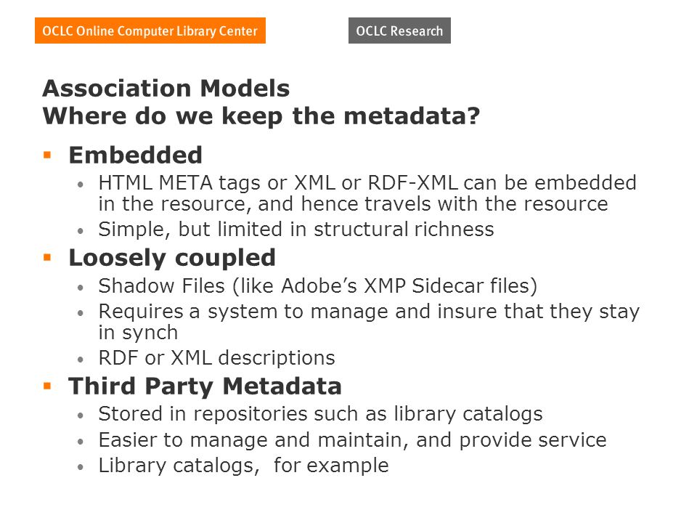
Task: Select the Loosely coupled heading
Action: click(x=172, y=259)
